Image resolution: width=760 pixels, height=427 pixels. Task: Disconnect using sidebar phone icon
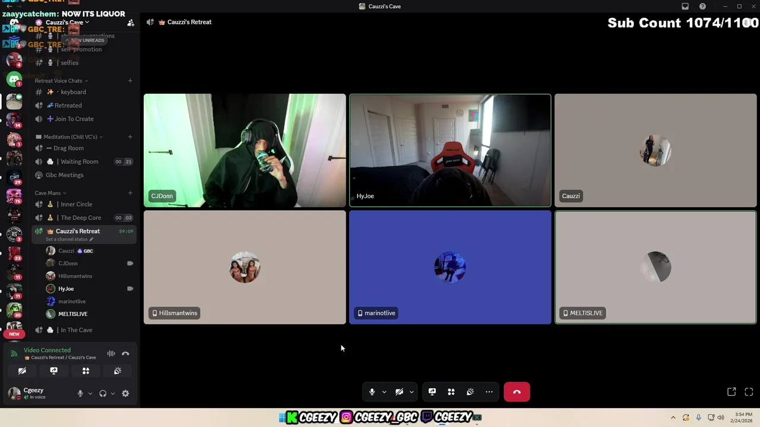coord(125,353)
